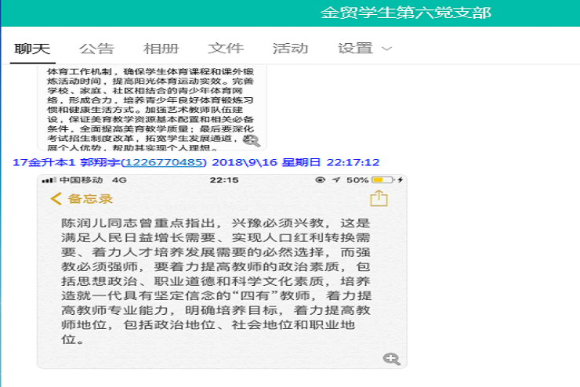Image resolution: width=580 pixels, height=387 pixels.
Task: Click the battery icon in phone screenshot
Action: coord(382,180)
